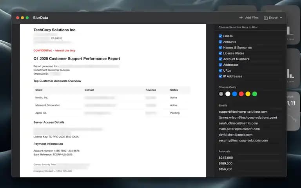The image size is (301, 188).
Task: Select support@techcorp-solutions.com in Emails list
Action: pos(243,112)
